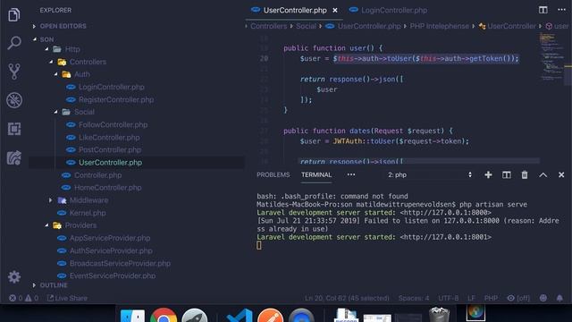
Task: Switch to the UserController.php editor tab
Action: coord(294,10)
